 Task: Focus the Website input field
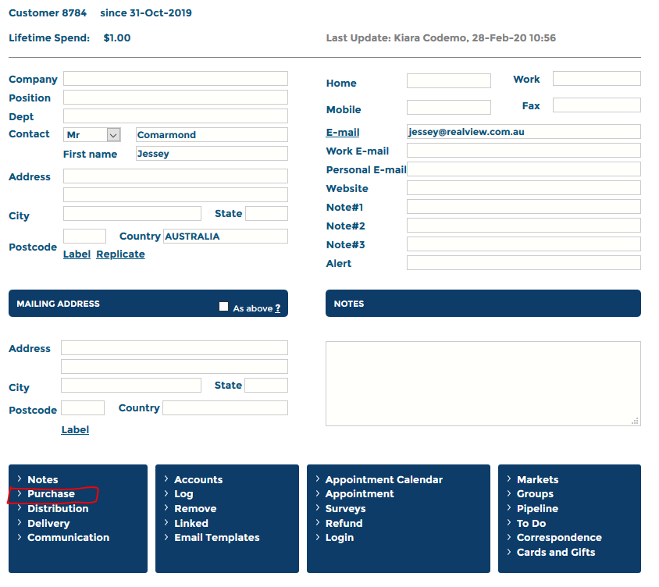(x=524, y=188)
